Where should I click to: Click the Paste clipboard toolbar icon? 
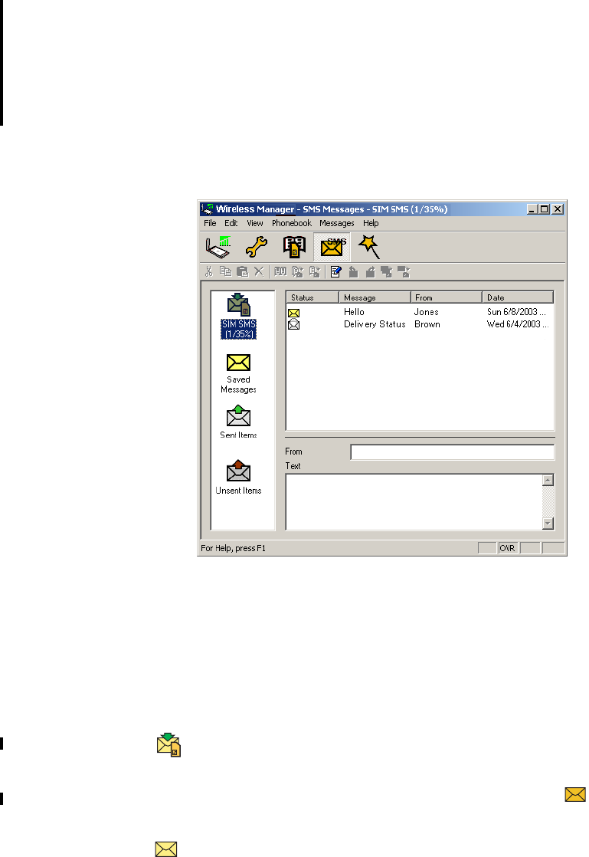click(x=242, y=271)
